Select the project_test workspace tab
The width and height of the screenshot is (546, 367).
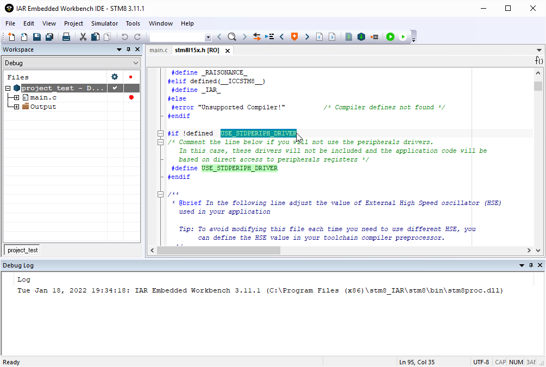pyautogui.click(x=22, y=250)
